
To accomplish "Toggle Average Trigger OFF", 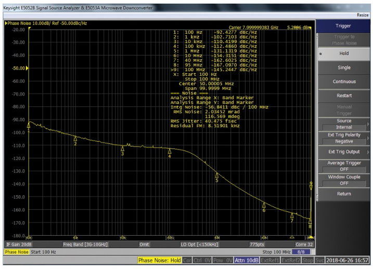I will point(344,166).
